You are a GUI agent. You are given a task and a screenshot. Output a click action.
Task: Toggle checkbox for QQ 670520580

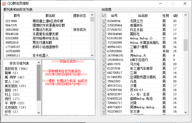click(x=104, y=51)
